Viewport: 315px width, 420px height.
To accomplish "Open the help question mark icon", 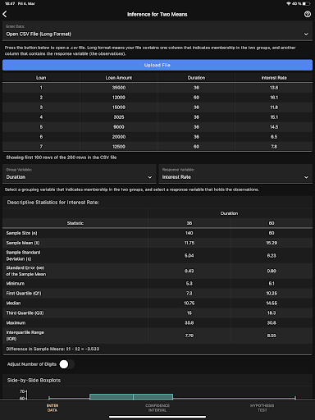I will [x=308, y=14].
